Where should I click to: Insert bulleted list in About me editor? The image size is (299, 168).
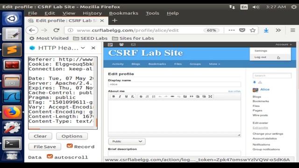pyautogui.click(x=154, y=97)
